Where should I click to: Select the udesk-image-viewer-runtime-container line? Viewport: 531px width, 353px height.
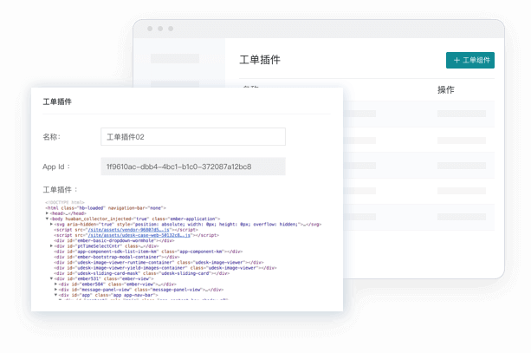click(159, 262)
